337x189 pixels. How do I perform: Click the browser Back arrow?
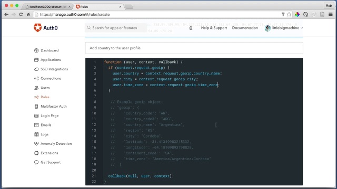point(6,14)
